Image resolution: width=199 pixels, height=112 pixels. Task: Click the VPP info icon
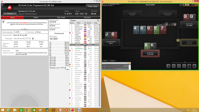click(x=65, y=68)
